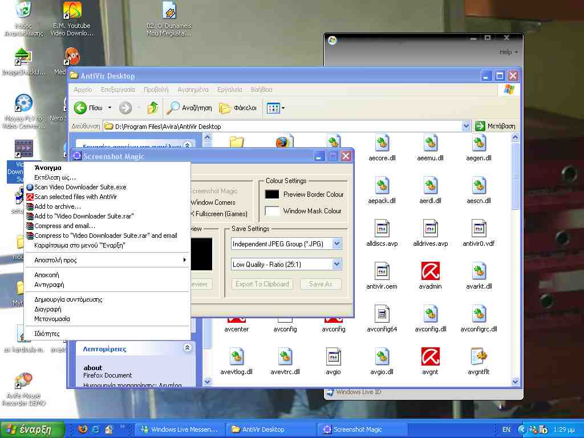This screenshot has height=438, width=584.
Task: Select avgntflt file icon
Action: [478, 356]
